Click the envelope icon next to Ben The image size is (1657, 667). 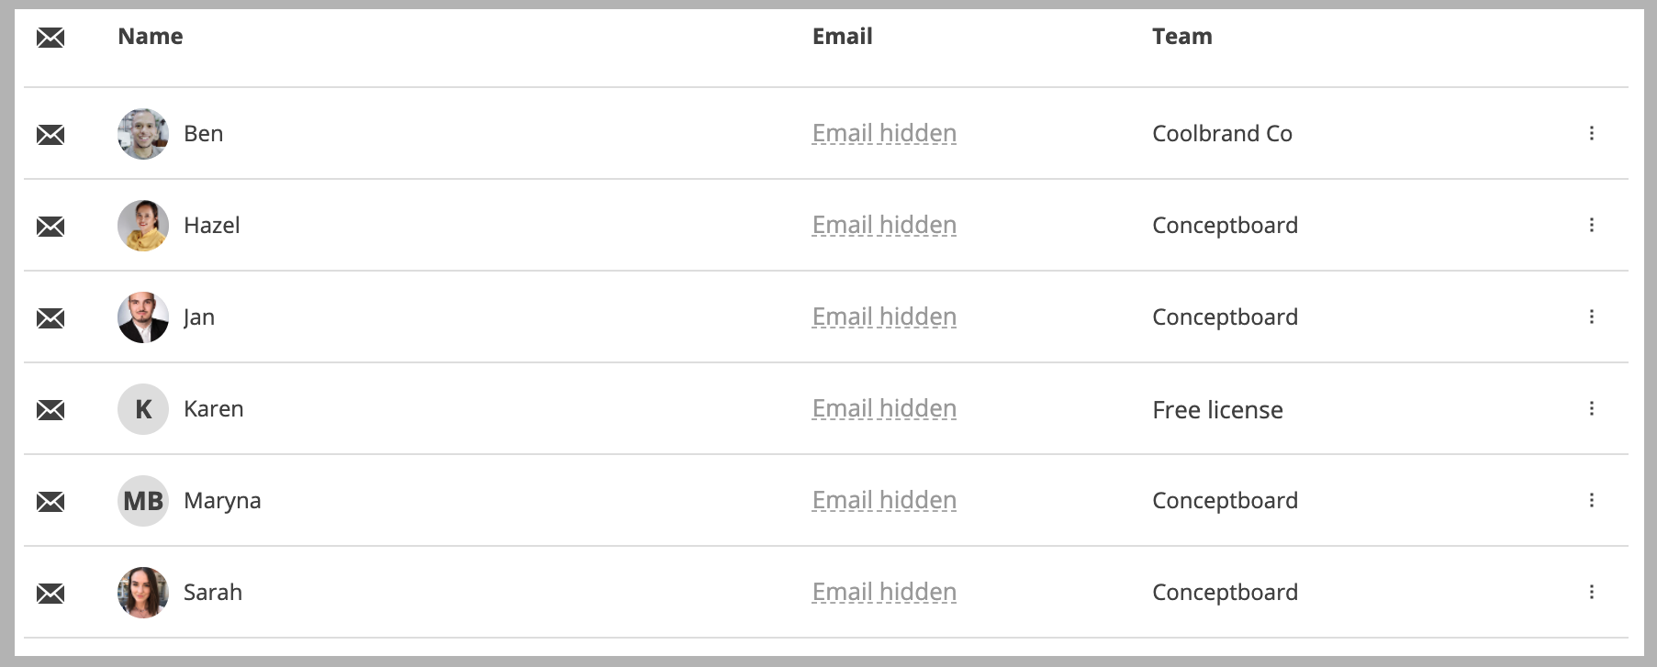[50, 135]
